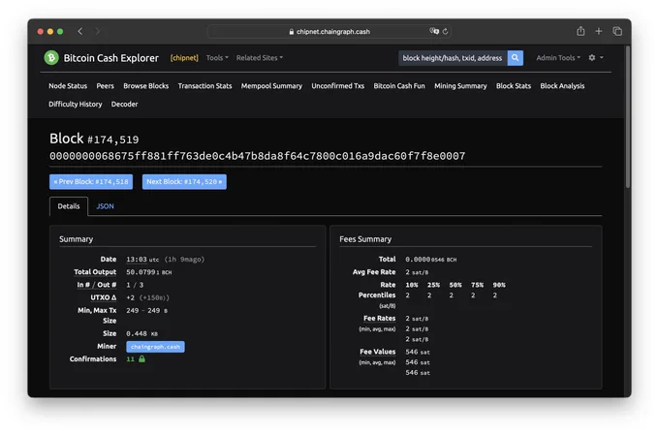The width and height of the screenshot is (659, 434).
Task: Go to Prev Block #174,518
Action: [91, 182]
